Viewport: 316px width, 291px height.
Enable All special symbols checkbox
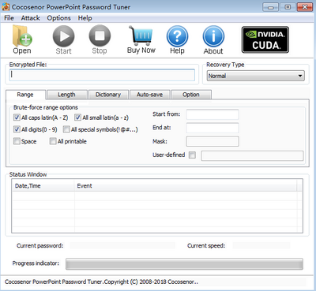pyautogui.click(x=66, y=129)
